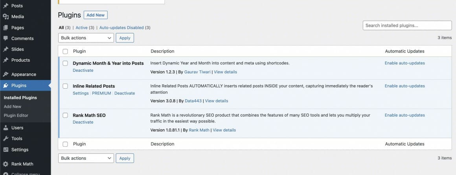The height and width of the screenshot is (175, 456).
Task: Select the Users person icon
Action: click(6, 128)
